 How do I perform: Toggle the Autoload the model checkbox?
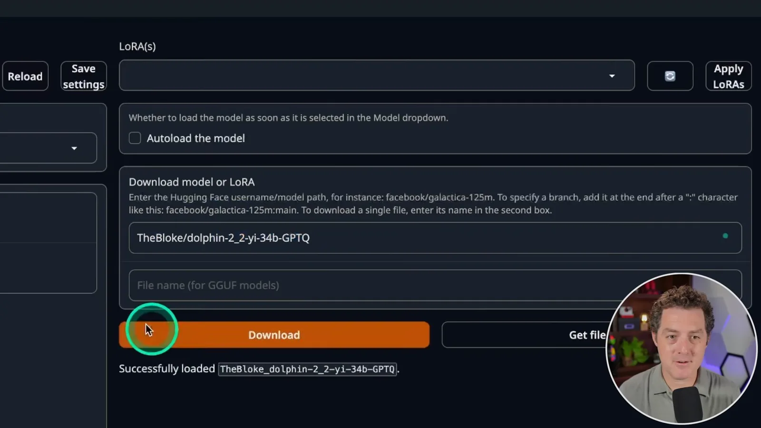[x=135, y=138]
